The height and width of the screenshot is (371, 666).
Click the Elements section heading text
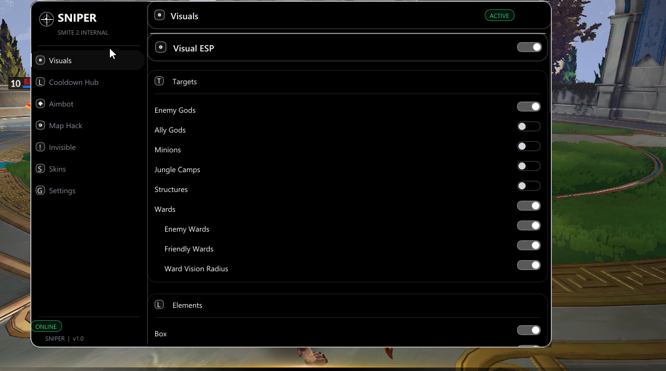(x=187, y=305)
